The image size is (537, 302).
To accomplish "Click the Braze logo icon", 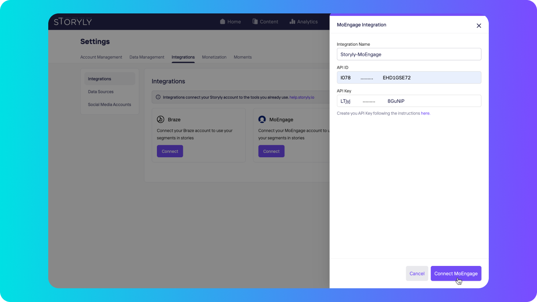I will click(x=161, y=120).
